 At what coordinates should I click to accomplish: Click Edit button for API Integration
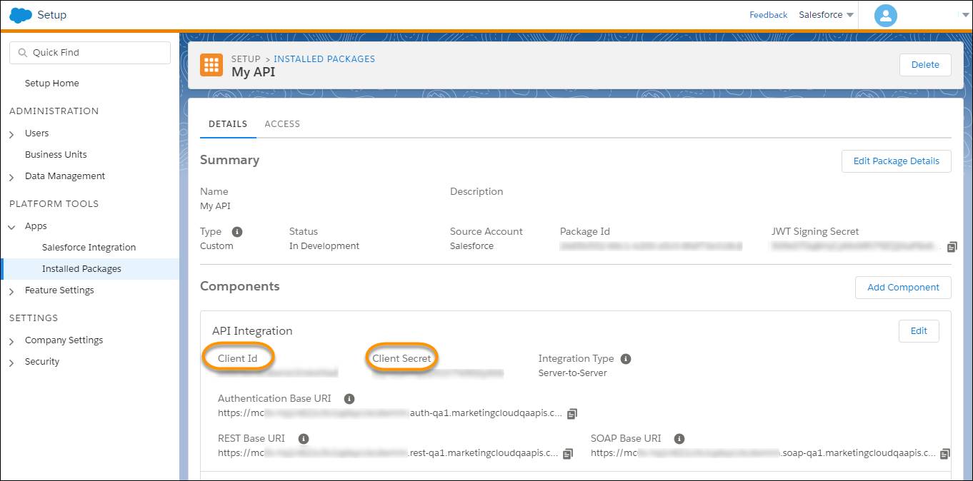(x=919, y=331)
